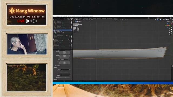Viewport: 173px width, 97px height.
Task: Open the outliner display mode icon
Action: click(x=54, y=20)
